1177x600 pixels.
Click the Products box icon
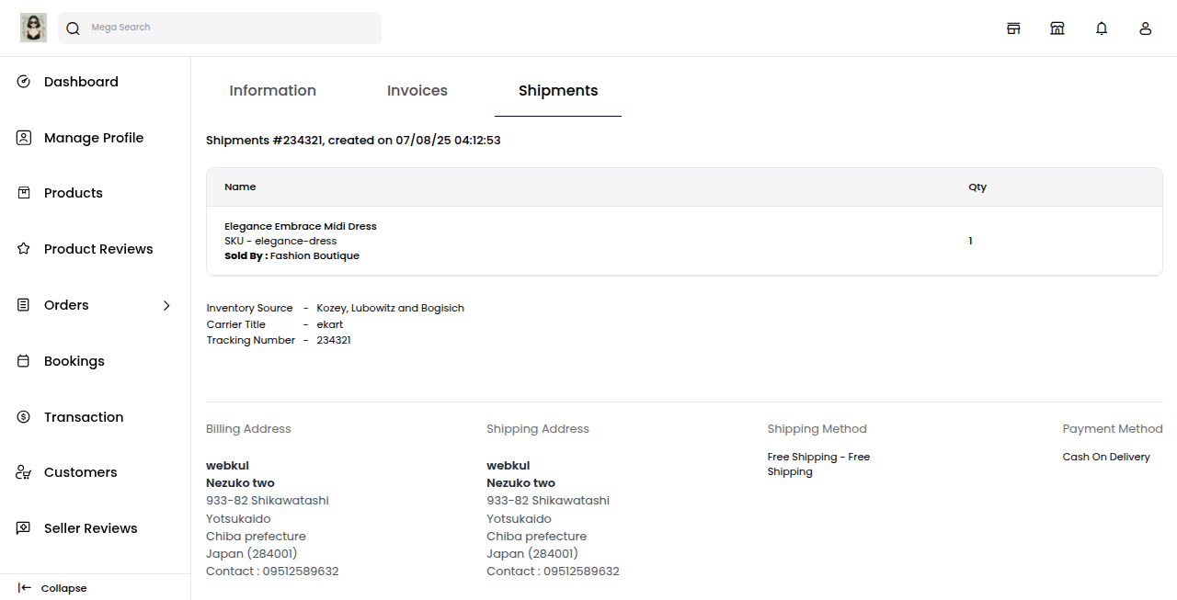pos(24,193)
